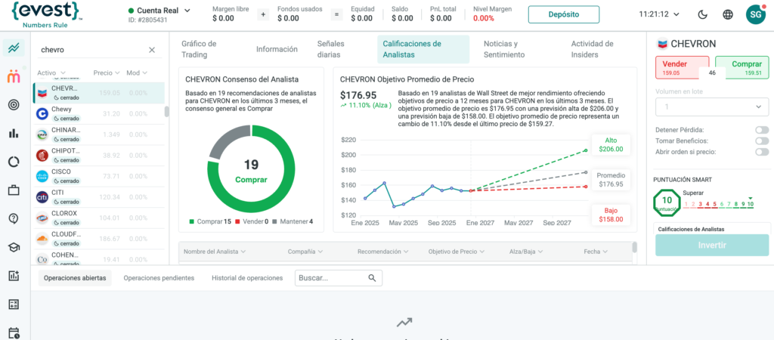
Task: Select the COHEN... asset row
Action: click(x=99, y=258)
